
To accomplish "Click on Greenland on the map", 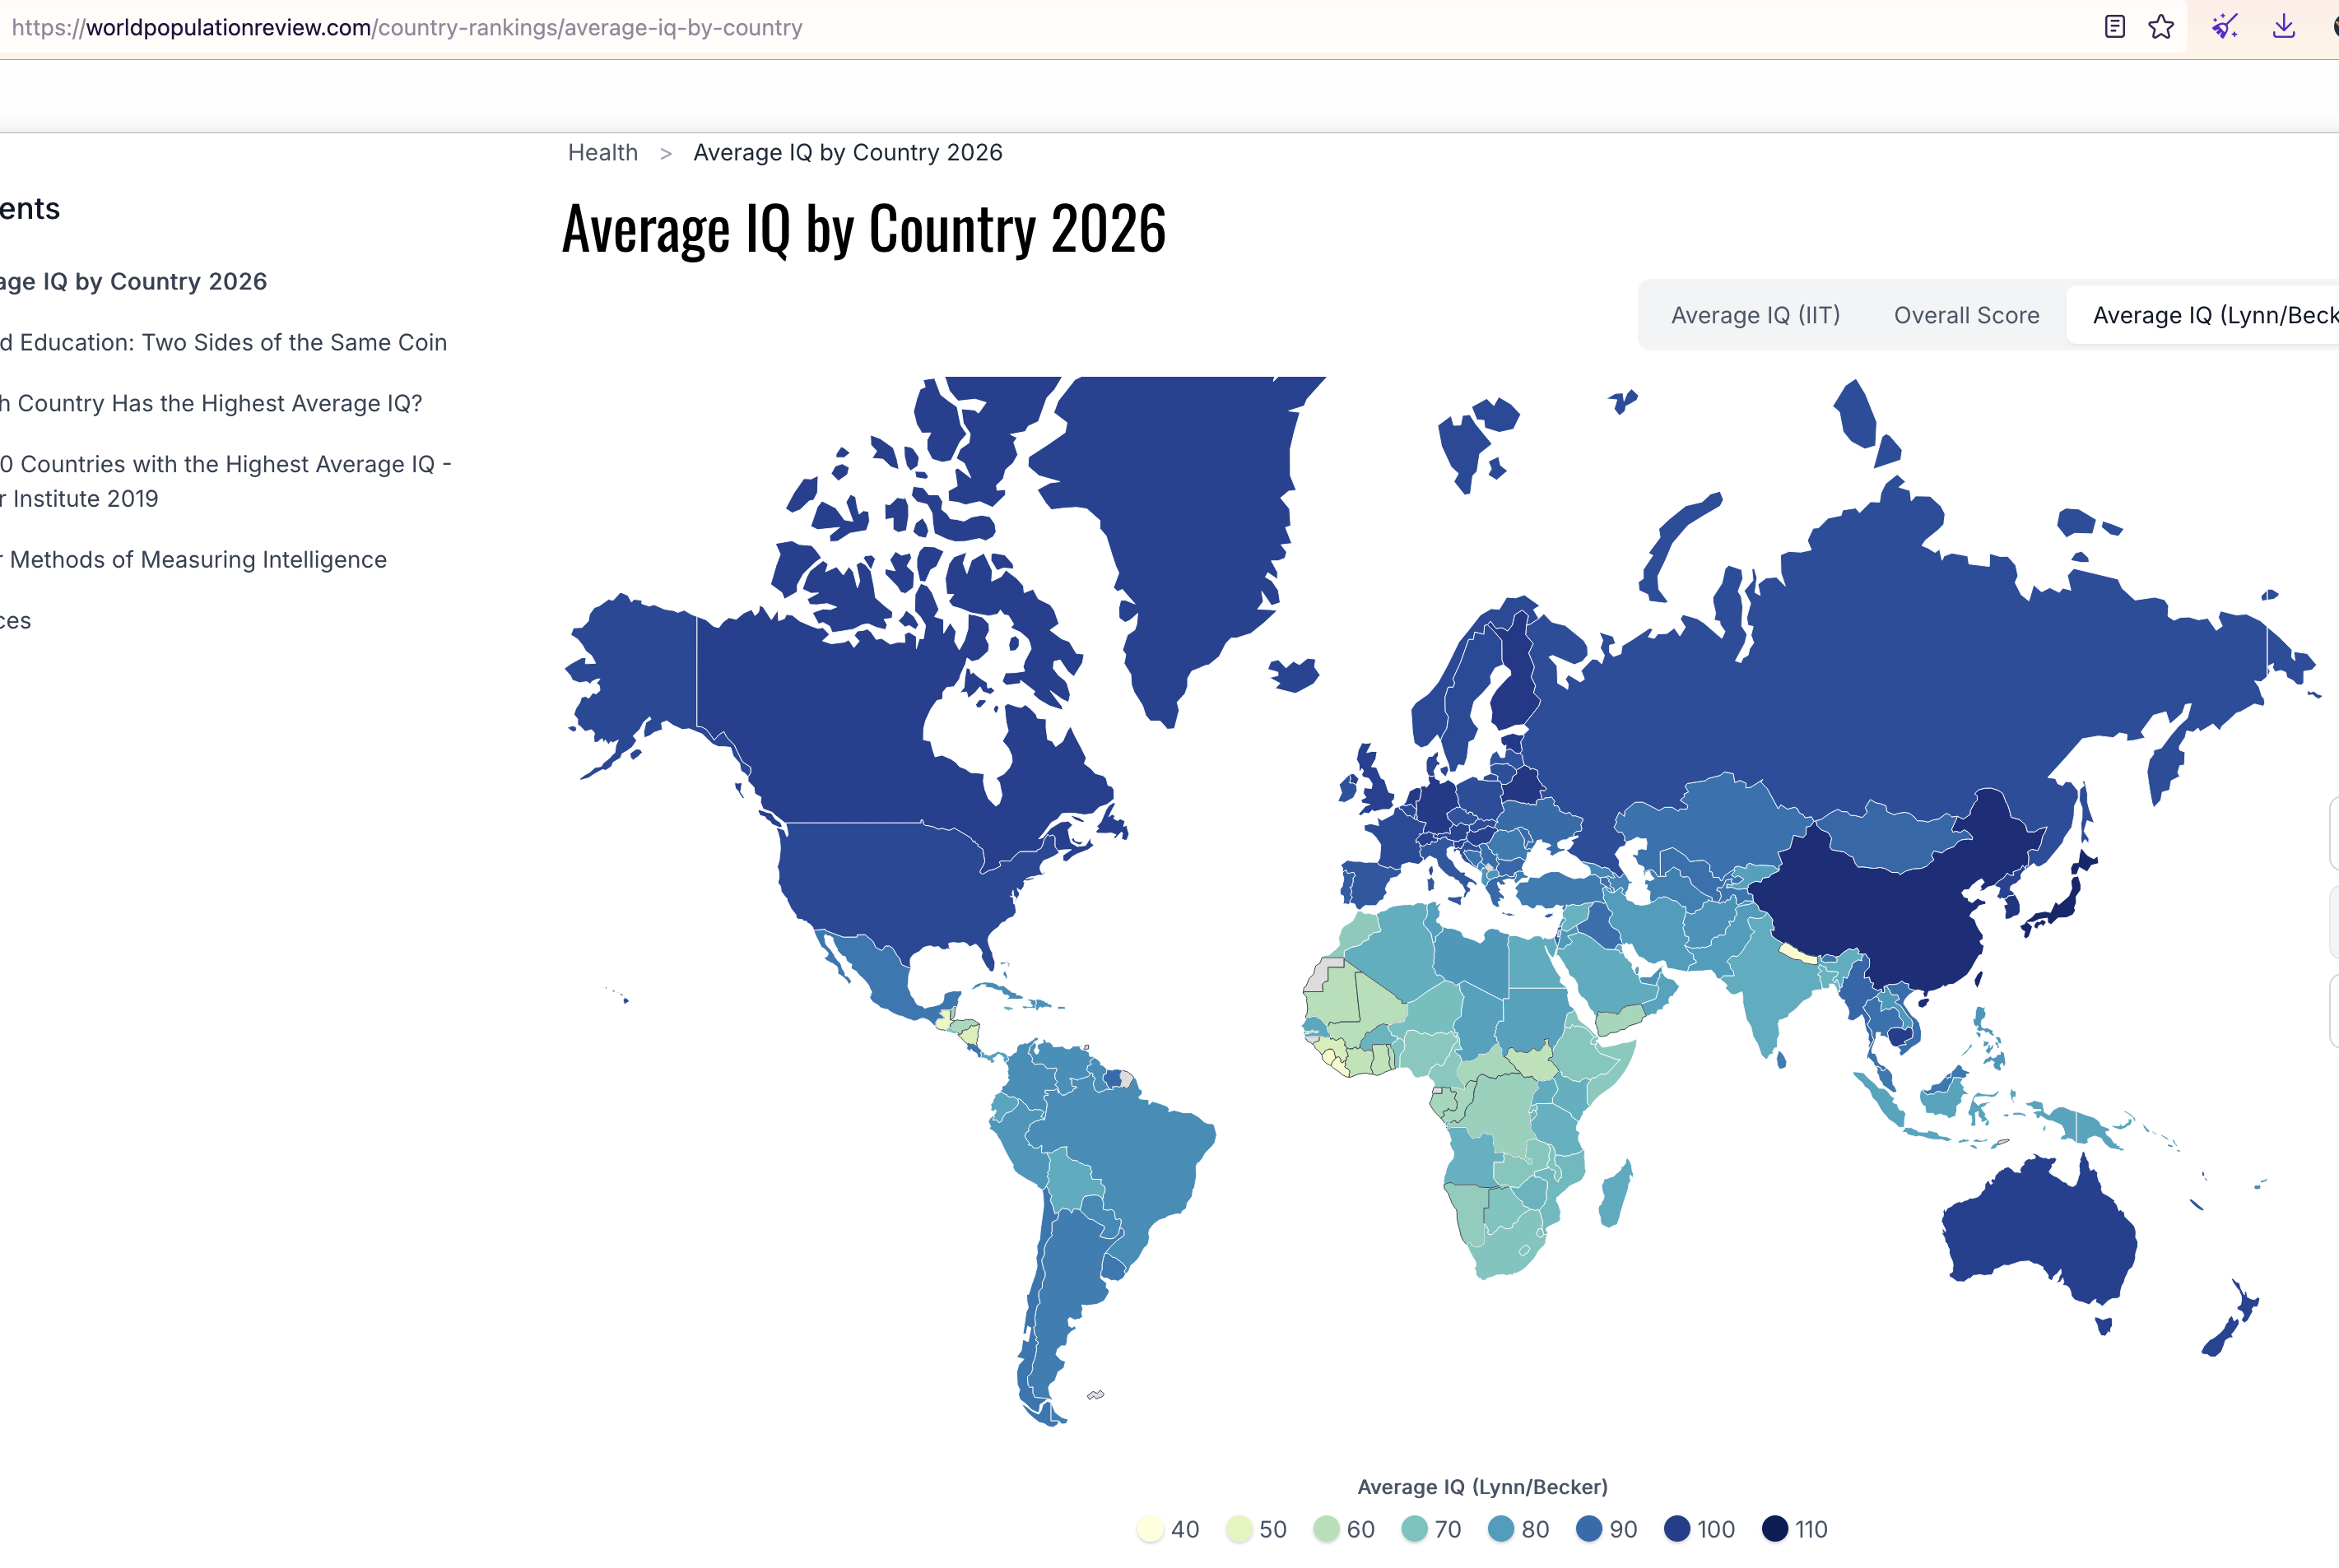I will 1180,500.
